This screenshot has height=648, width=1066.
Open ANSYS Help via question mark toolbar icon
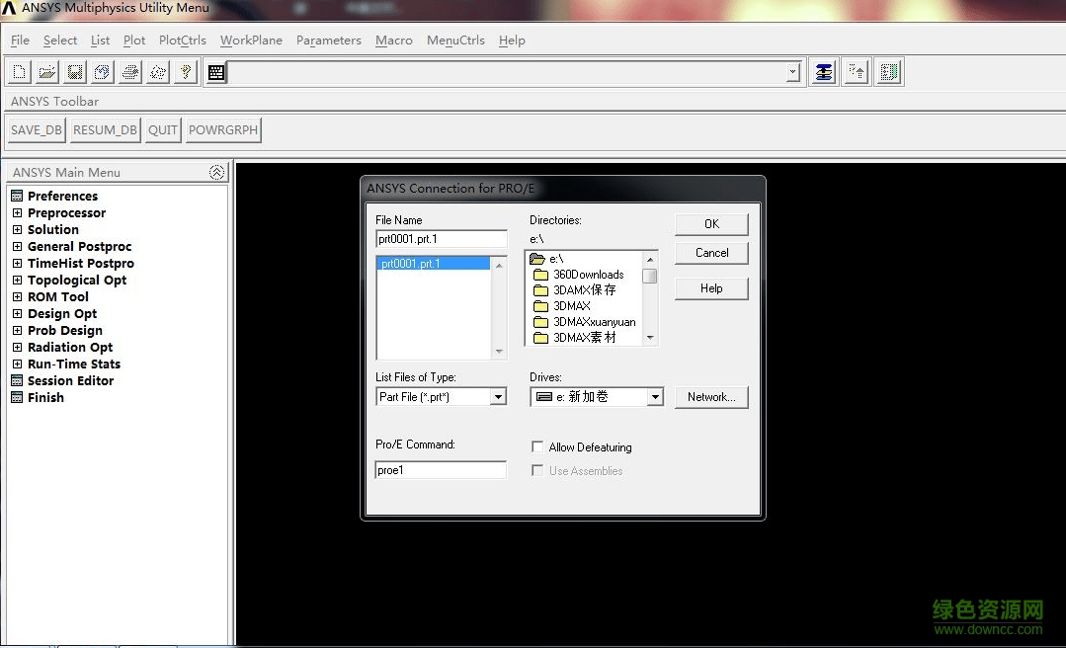(x=186, y=71)
